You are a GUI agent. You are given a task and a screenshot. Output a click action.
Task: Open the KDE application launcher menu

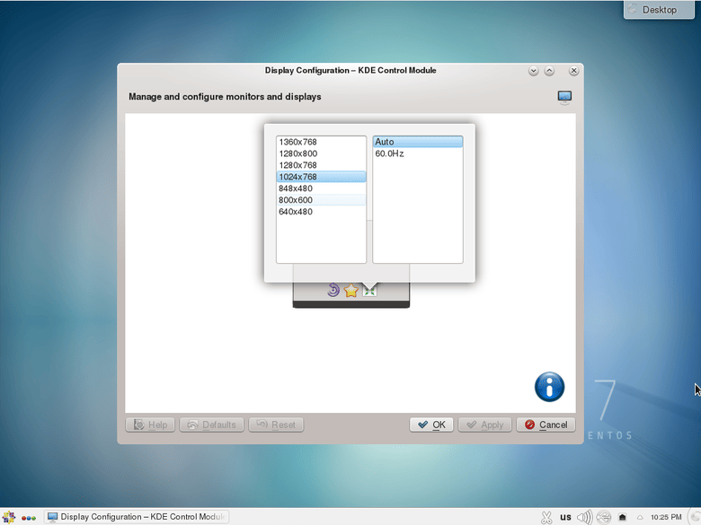pyautogui.click(x=9, y=517)
